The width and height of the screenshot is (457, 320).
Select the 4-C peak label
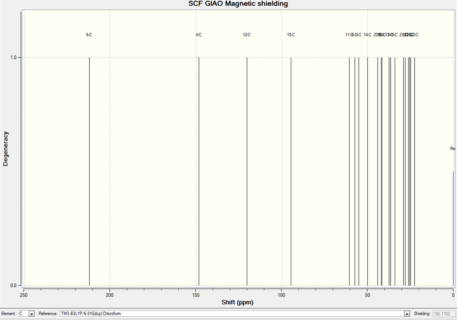199,35
